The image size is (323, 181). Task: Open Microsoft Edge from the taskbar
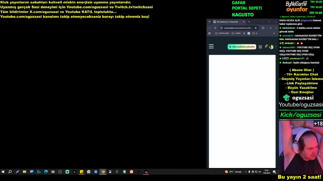tap(46, 172)
